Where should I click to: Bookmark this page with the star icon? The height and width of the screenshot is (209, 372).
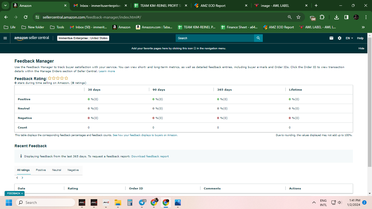[x=298, y=17]
